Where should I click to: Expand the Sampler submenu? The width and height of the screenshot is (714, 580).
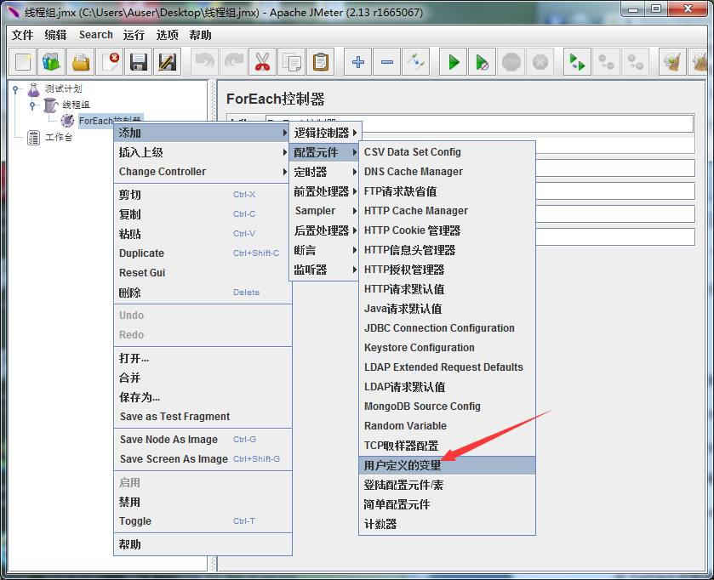pyautogui.click(x=324, y=211)
